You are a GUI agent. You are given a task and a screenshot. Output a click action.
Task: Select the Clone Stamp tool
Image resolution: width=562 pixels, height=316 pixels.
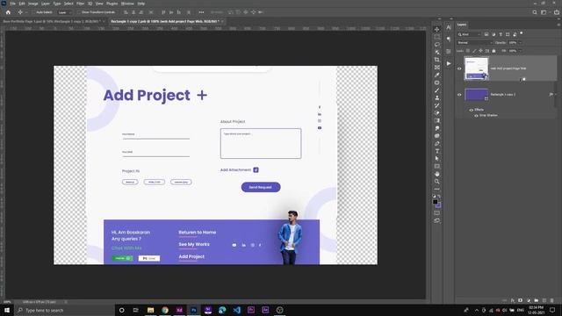coord(436,97)
